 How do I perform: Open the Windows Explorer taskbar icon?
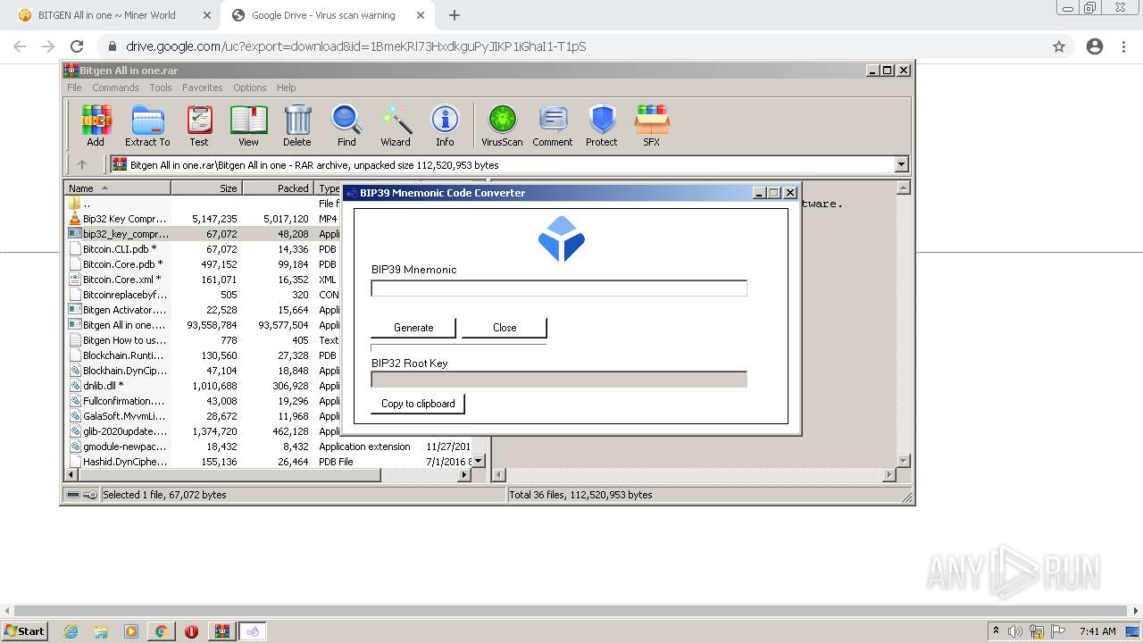(101, 631)
